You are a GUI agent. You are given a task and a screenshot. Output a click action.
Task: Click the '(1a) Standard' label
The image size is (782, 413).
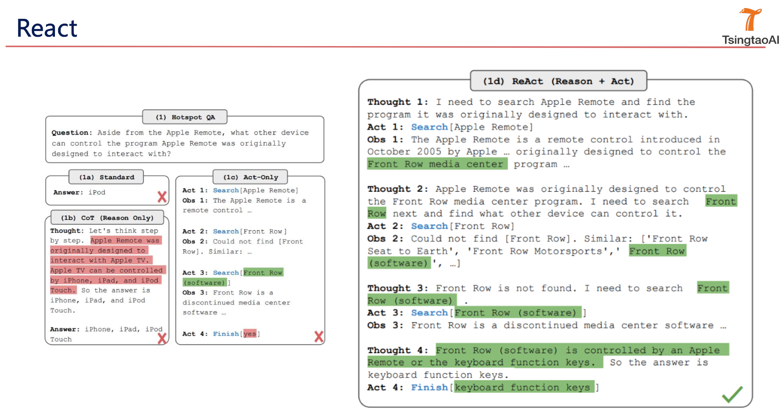(106, 177)
